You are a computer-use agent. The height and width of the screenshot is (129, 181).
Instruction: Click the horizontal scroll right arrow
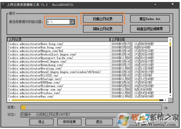point(165,100)
